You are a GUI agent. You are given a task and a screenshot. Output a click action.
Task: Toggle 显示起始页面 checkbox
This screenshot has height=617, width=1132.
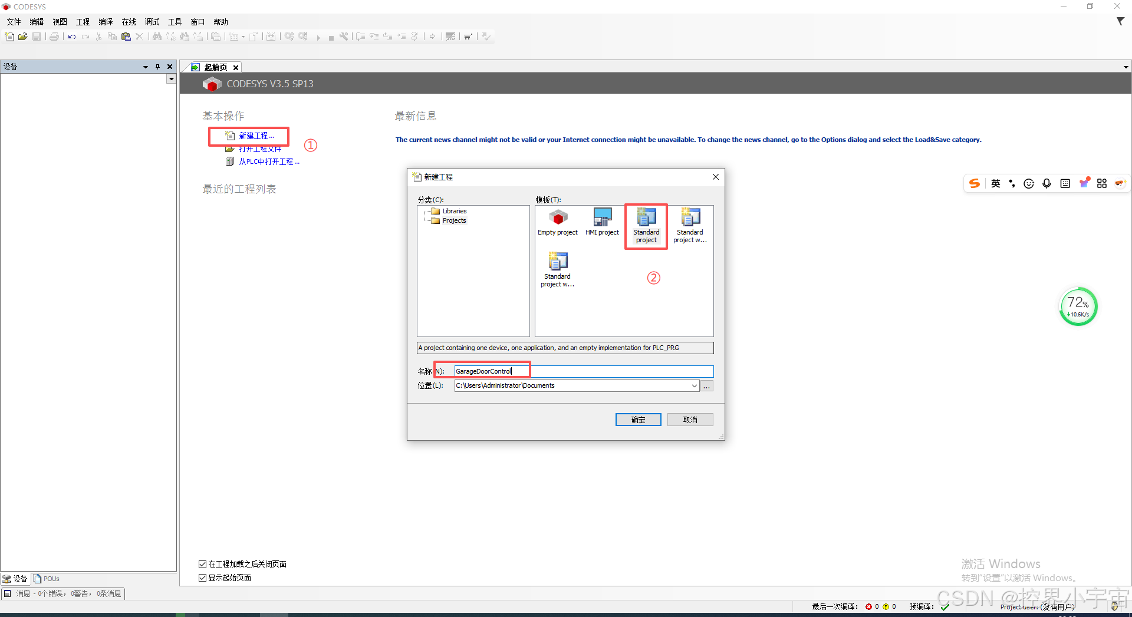(202, 578)
